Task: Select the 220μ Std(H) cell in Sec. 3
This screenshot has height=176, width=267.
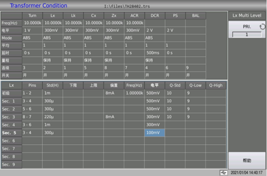Action: 52,117
